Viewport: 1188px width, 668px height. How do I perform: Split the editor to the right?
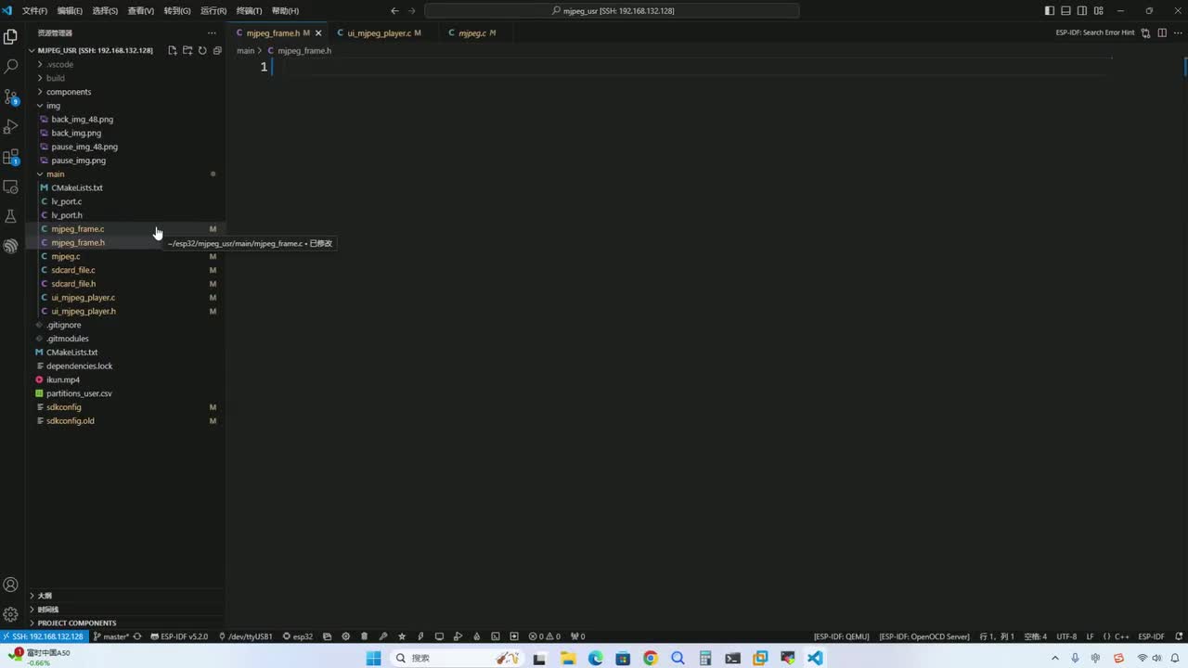tap(1161, 33)
